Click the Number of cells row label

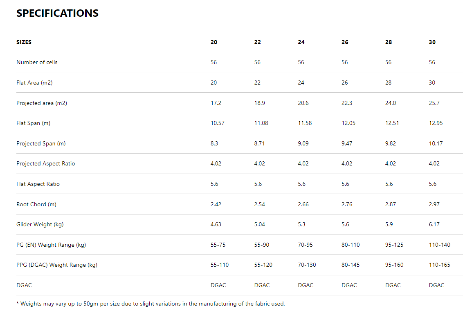pos(37,62)
